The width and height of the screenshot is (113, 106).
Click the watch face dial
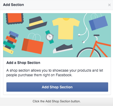[x=50, y=37]
